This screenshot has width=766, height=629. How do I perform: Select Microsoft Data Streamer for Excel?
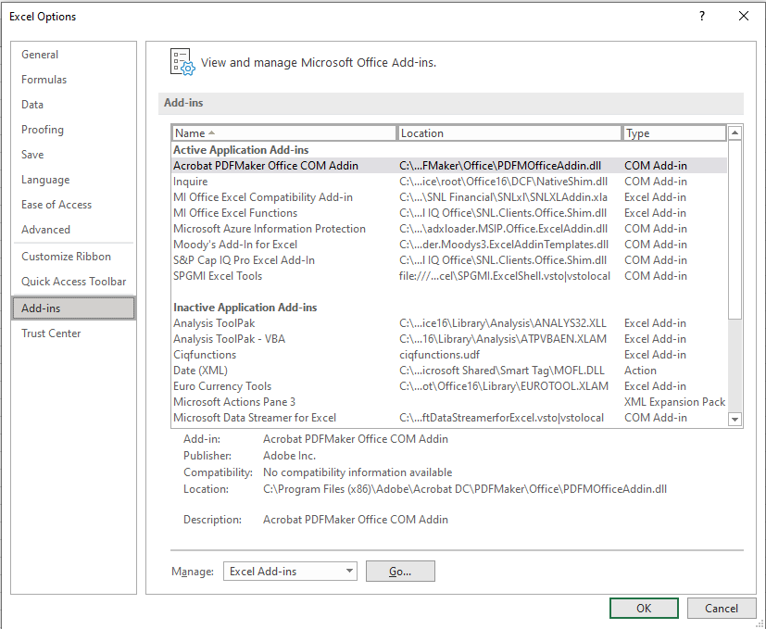[449, 418]
